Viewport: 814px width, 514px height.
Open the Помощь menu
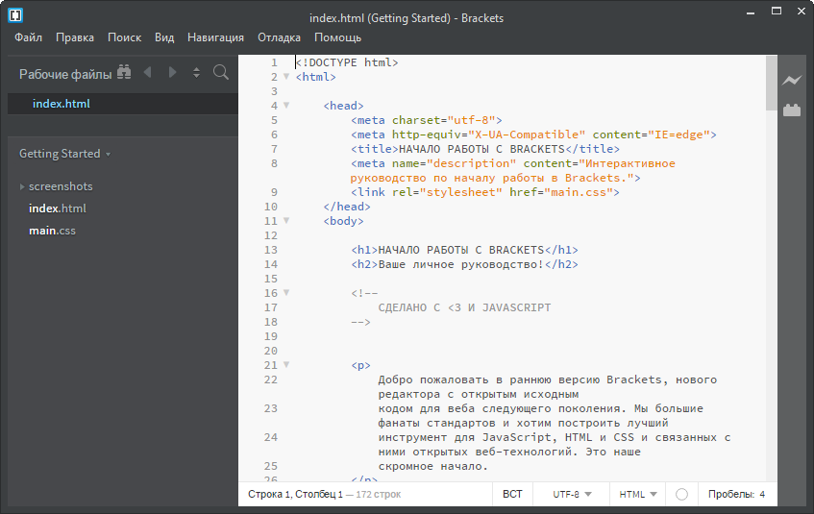(337, 37)
